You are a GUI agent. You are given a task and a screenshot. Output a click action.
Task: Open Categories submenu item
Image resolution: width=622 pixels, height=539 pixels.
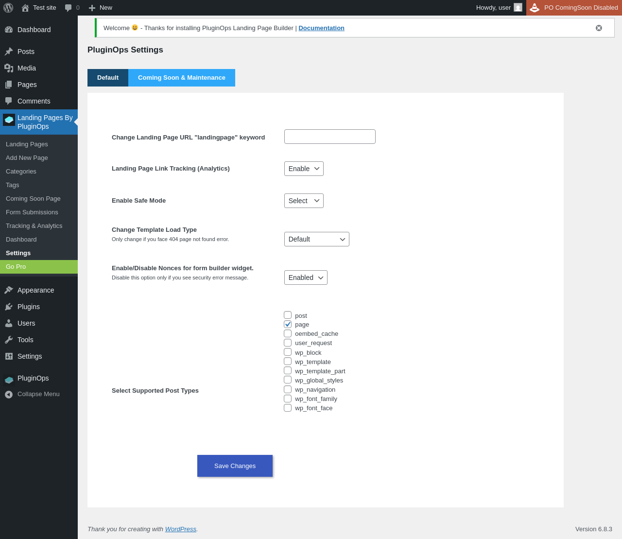[39, 172]
